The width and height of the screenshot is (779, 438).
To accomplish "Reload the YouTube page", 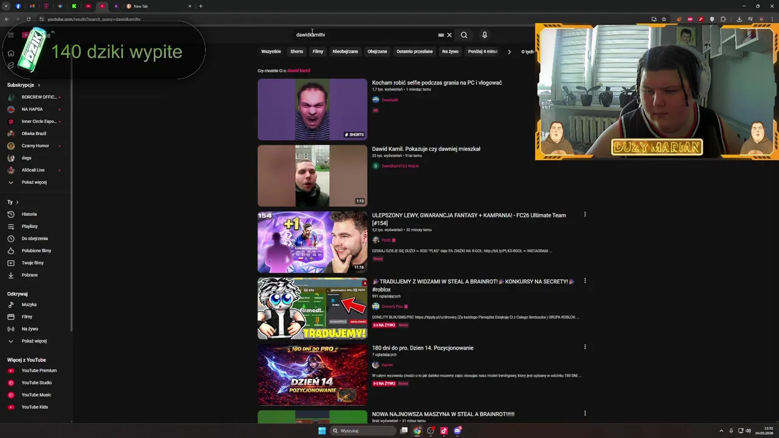I will (29, 19).
